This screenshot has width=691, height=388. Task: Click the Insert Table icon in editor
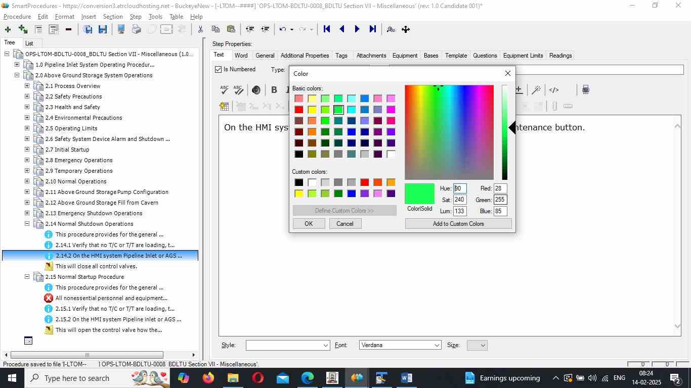(x=224, y=106)
